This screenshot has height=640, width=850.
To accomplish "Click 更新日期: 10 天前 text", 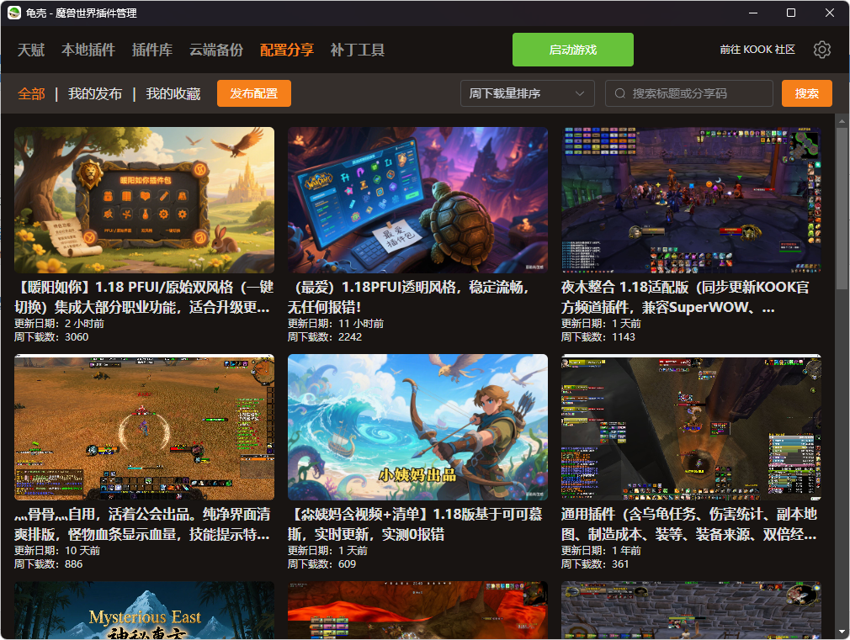I will click(57, 551).
